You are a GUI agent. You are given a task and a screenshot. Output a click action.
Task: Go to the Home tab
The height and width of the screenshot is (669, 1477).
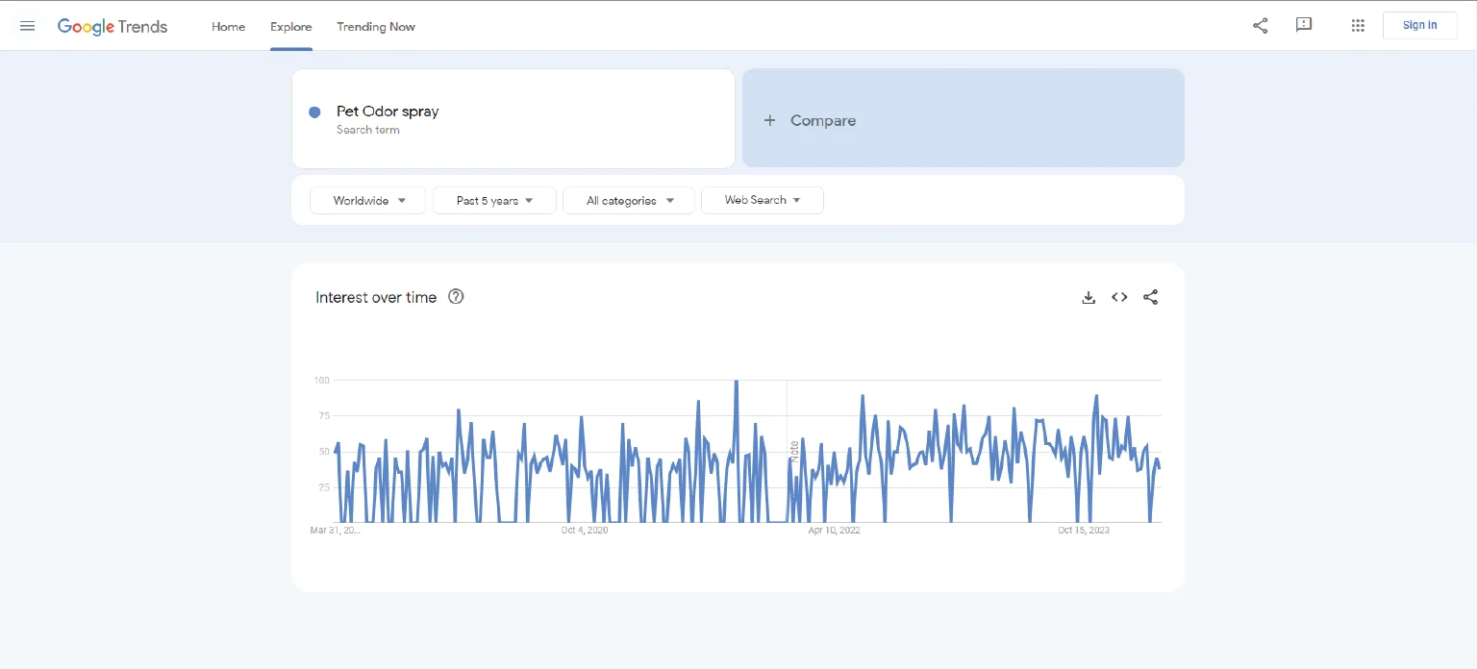[x=228, y=27]
